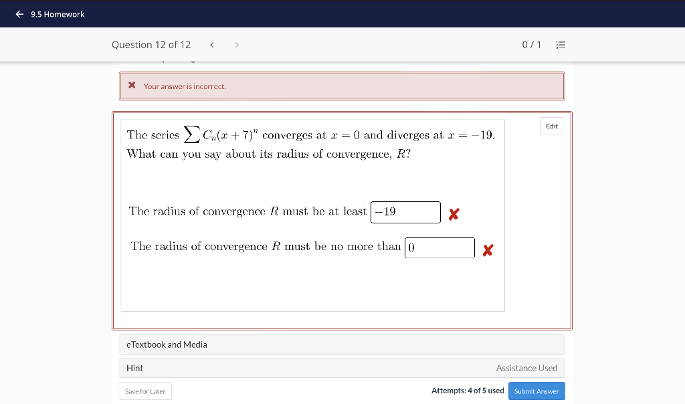The width and height of the screenshot is (685, 404).
Task: Click the Submit Answer button
Action: pyautogui.click(x=536, y=391)
